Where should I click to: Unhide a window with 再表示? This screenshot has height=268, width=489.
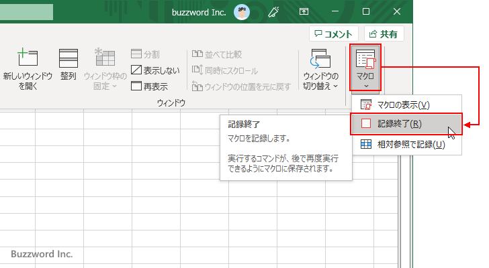149,86
